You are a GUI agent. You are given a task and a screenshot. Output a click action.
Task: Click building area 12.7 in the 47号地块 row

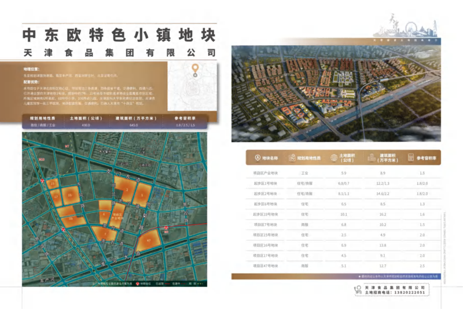[383, 266]
